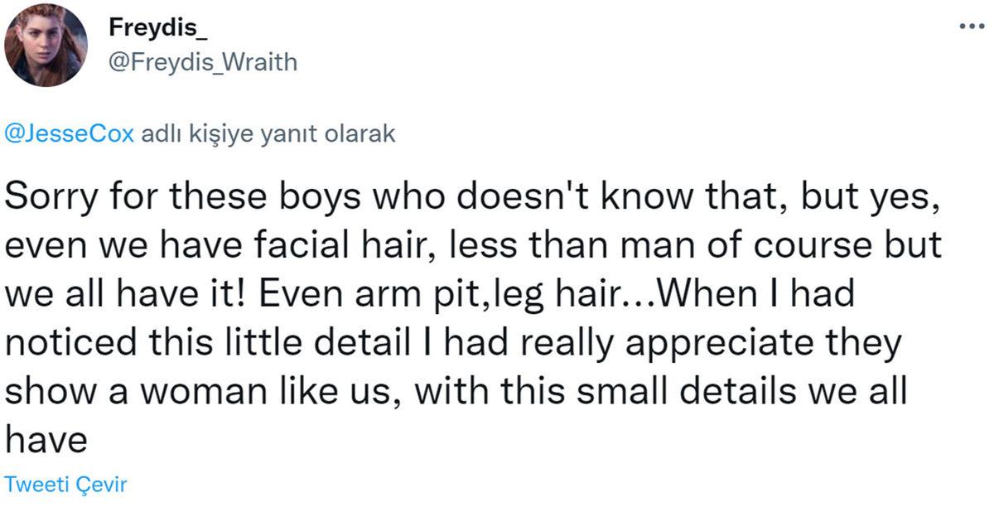Click the words "When I had" in the tweet
Screen dimensions: 994x517
click(756, 294)
